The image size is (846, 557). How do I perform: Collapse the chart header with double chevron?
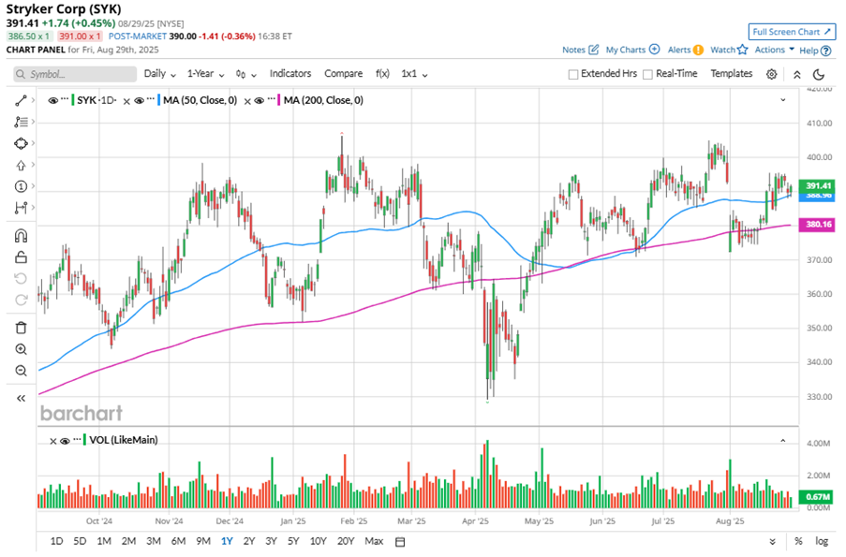797,74
